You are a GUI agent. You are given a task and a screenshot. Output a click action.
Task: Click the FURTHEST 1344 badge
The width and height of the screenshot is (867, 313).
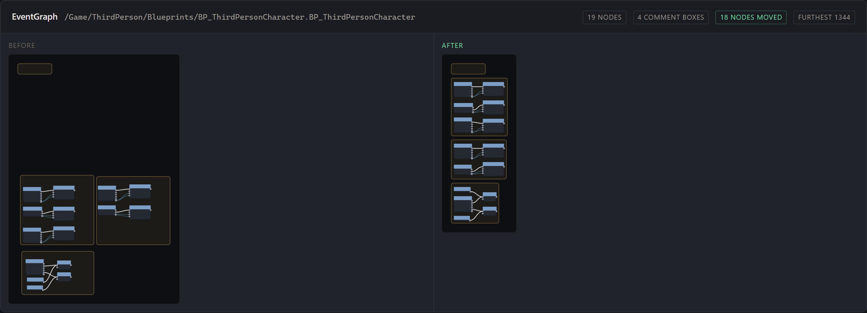click(824, 17)
